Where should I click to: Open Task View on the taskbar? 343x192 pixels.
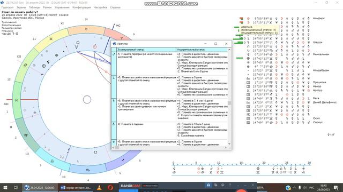point(16,187)
